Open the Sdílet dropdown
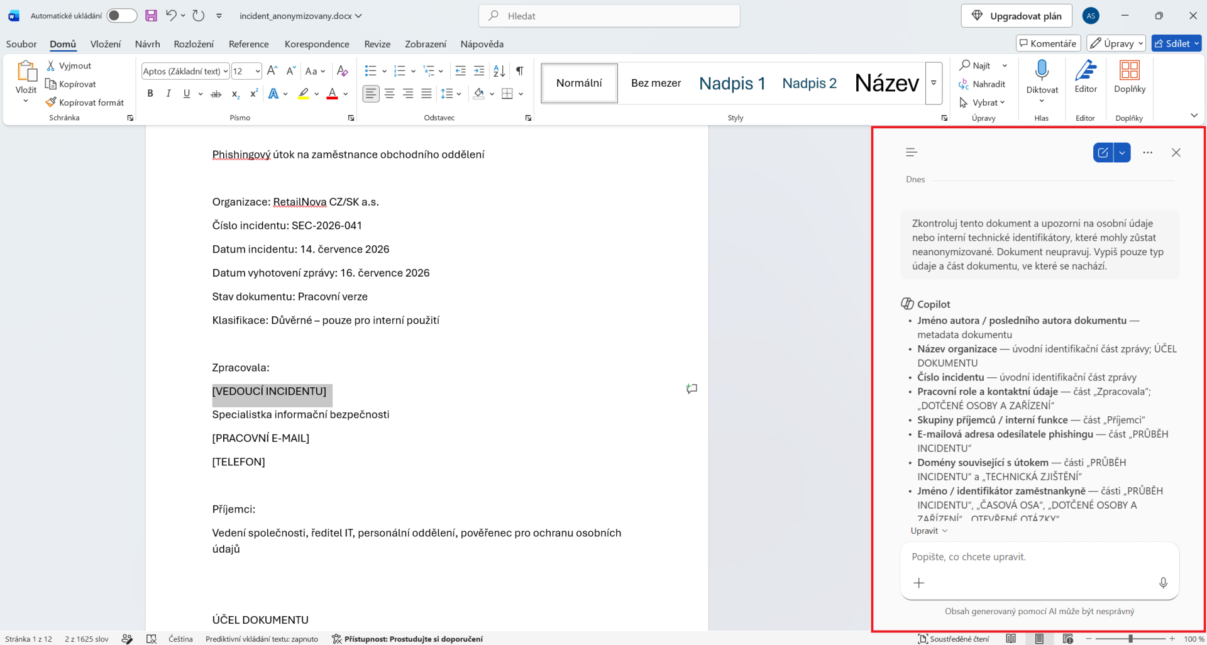The width and height of the screenshot is (1207, 645). coord(1197,43)
